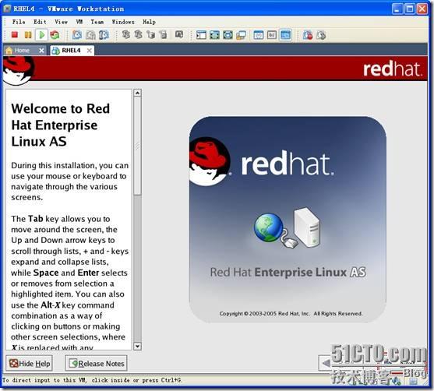Select the highlighted Console view icon
Viewport: 434px width, 391px height.
(285, 35)
